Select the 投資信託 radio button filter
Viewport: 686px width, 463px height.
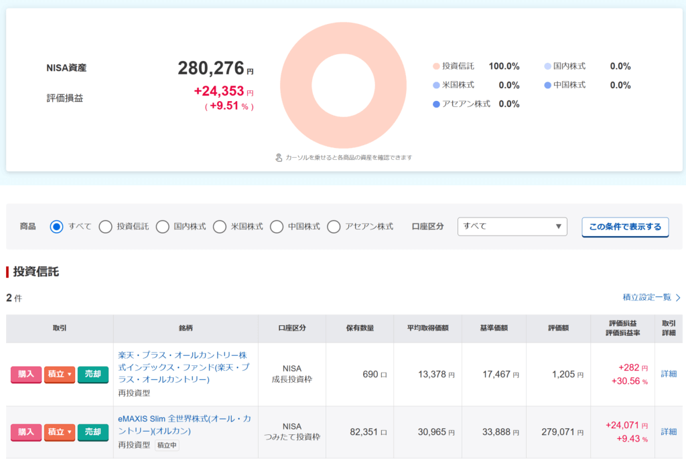105,227
